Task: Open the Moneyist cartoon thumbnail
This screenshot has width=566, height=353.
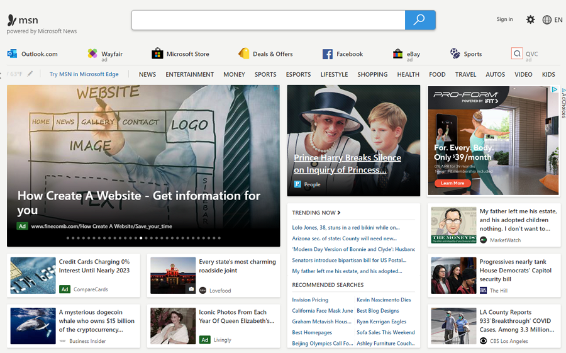Action: [453, 225]
